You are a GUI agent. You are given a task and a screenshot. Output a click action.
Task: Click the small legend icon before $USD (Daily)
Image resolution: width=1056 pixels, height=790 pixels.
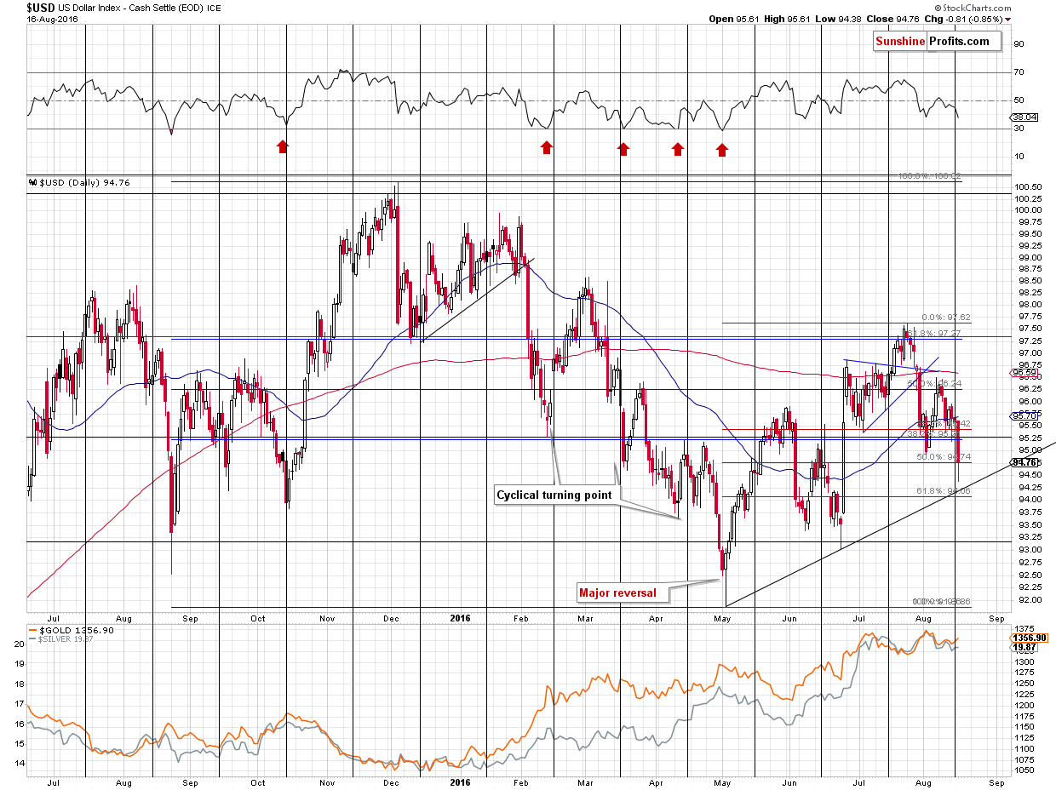[32, 182]
